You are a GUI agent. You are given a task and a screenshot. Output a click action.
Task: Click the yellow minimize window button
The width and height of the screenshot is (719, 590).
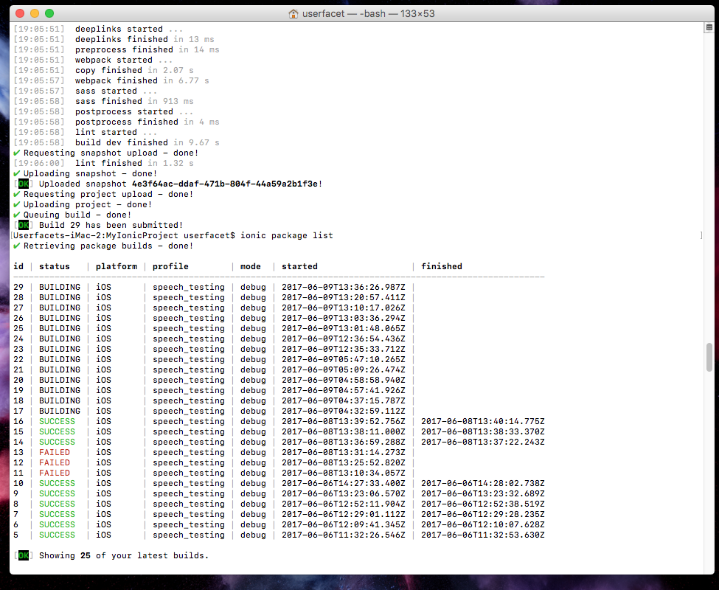35,13
